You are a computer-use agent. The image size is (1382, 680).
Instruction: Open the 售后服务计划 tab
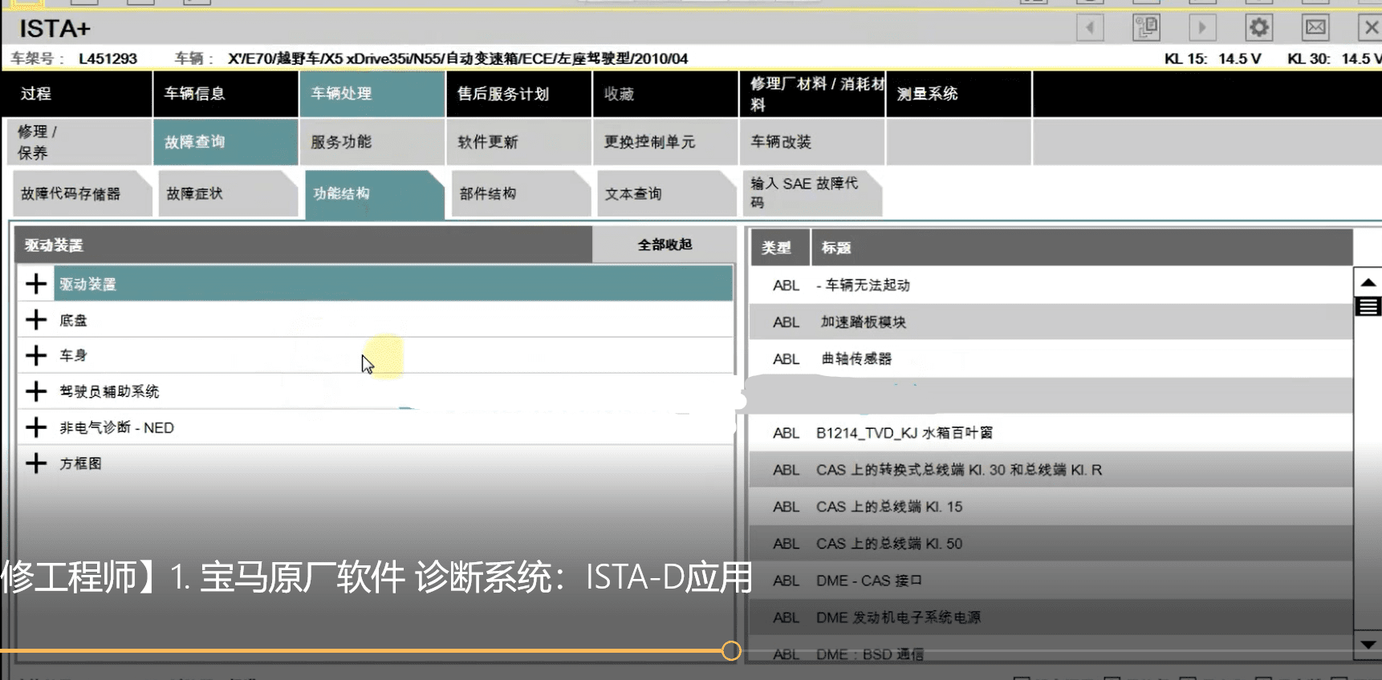click(x=519, y=94)
